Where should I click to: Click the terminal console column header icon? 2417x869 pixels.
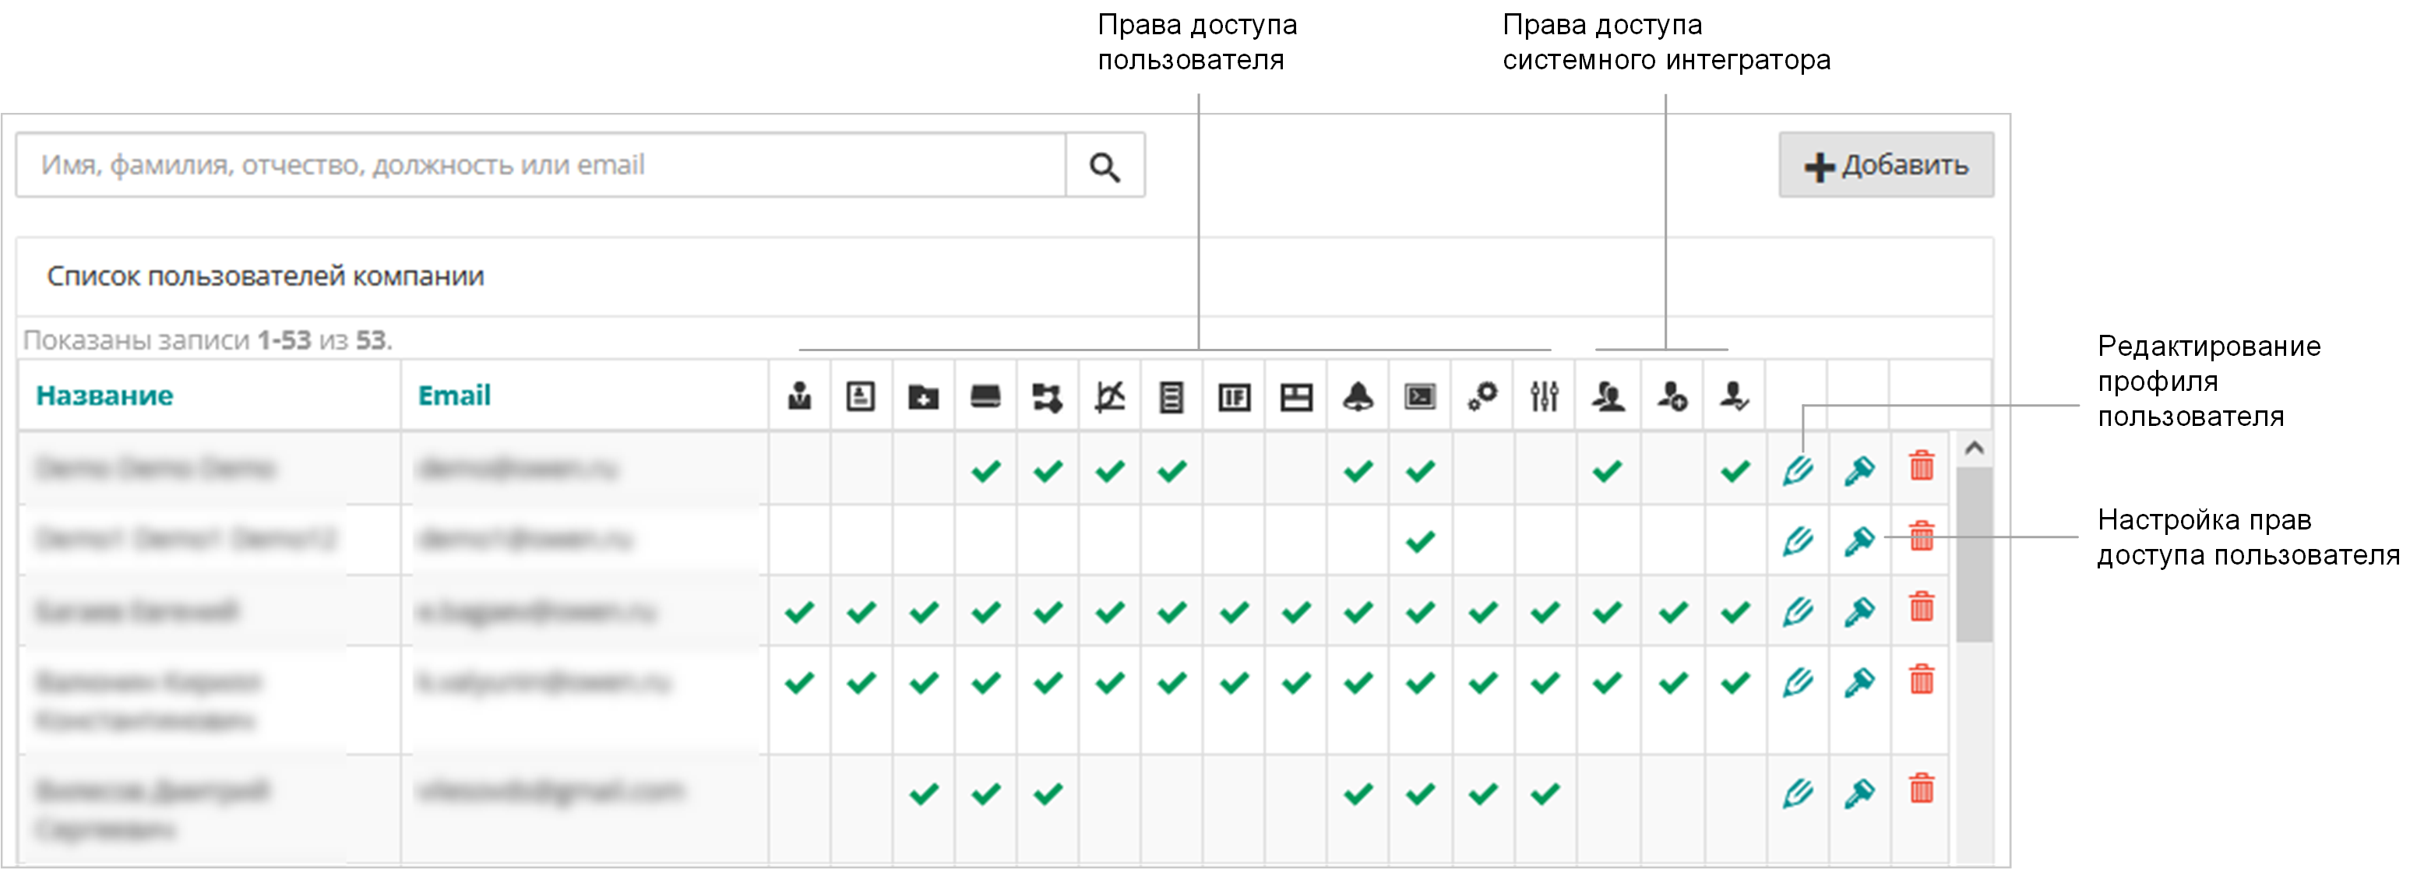pyautogui.click(x=1420, y=397)
